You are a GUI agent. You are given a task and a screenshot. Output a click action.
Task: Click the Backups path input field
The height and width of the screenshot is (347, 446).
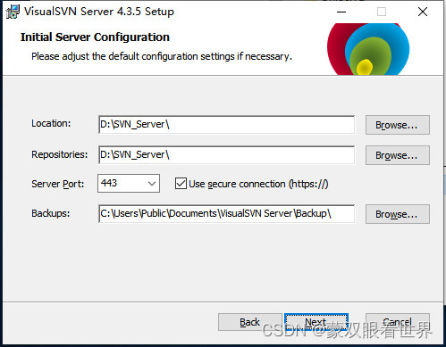[226, 213]
